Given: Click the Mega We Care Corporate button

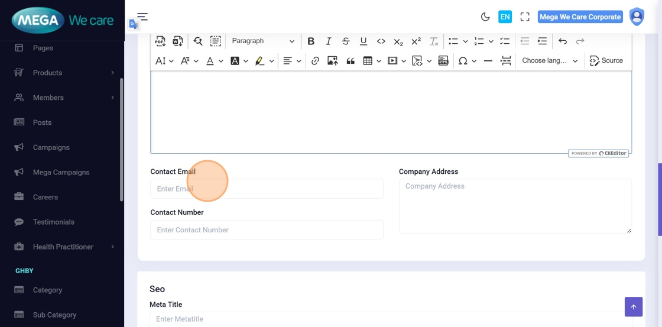Looking at the screenshot, I should coord(580,17).
